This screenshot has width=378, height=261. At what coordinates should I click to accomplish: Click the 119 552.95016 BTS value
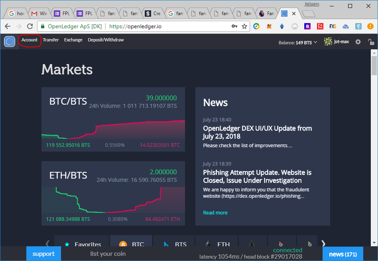click(68, 145)
